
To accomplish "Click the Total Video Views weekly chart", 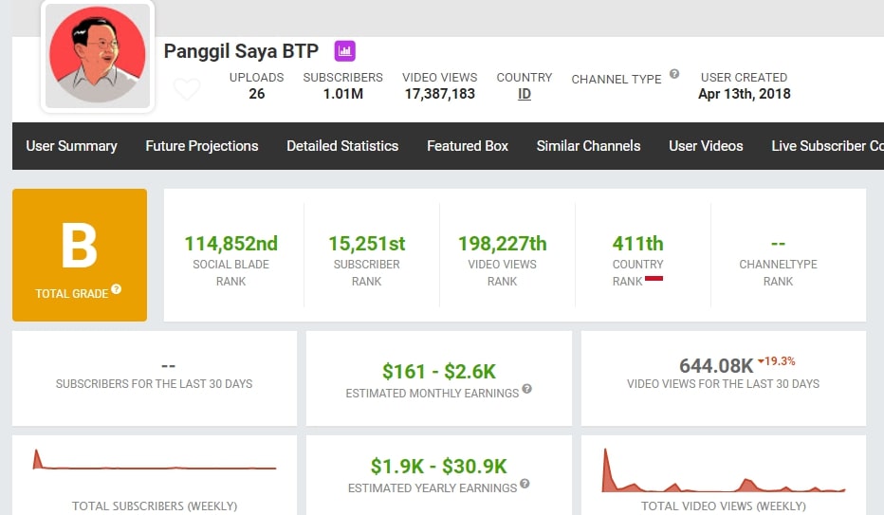I will (x=724, y=470).
